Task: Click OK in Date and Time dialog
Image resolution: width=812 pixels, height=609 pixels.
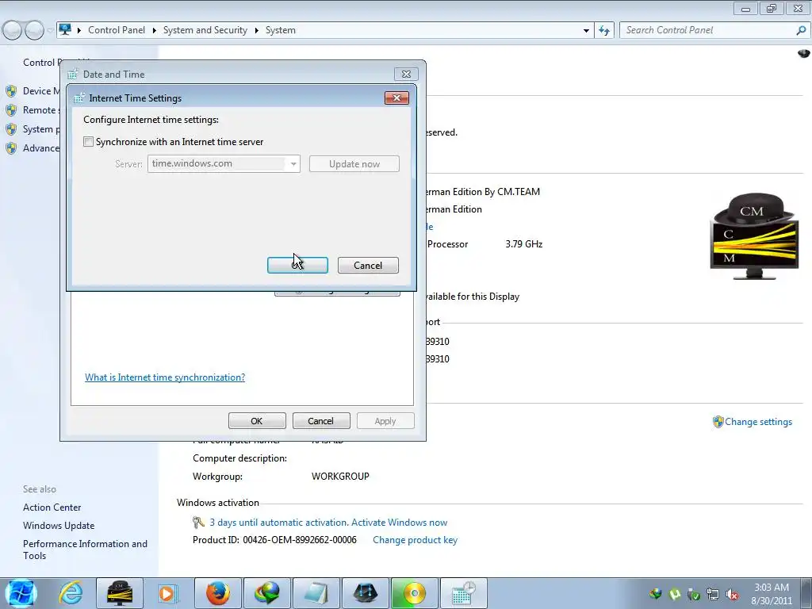Action: tap(257, 421)
